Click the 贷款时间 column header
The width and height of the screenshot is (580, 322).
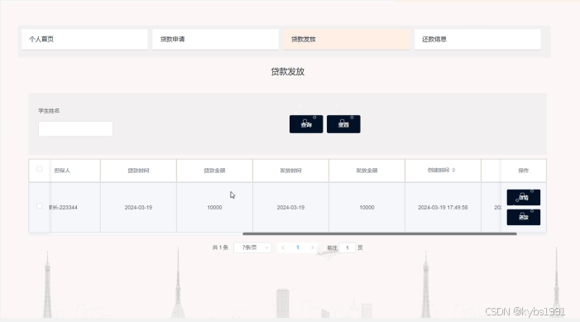138,171
